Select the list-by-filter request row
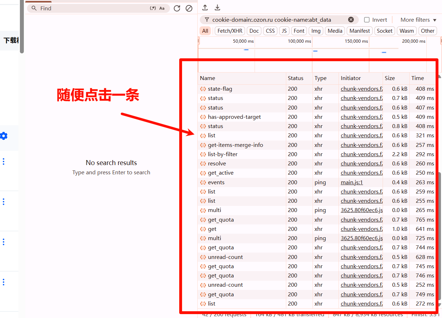Image resolution: width=442 pixels, height=318 pixels. point(223,154)
